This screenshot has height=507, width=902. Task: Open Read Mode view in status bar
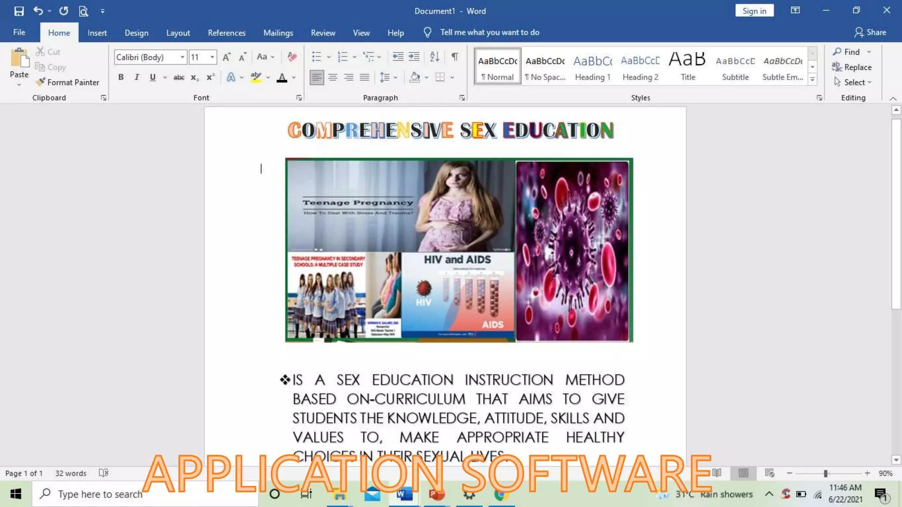(x=717, y=473)
